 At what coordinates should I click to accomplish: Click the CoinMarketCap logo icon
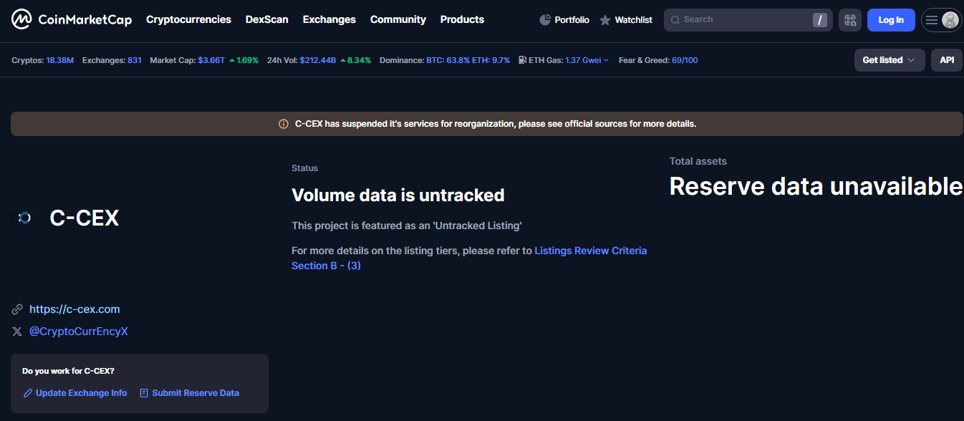tap(21, 20)
